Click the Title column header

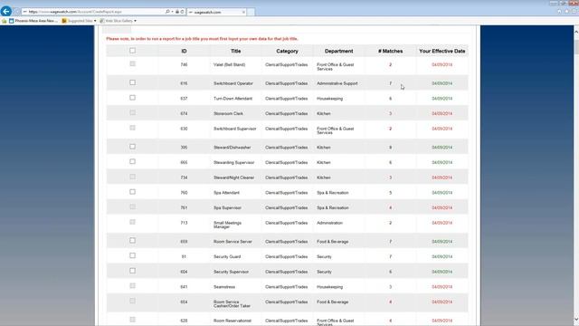235,51
